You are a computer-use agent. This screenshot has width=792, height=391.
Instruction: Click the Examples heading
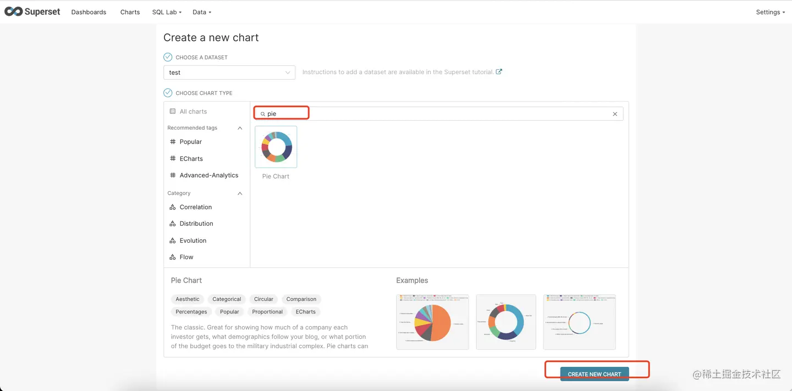point(412,281)
